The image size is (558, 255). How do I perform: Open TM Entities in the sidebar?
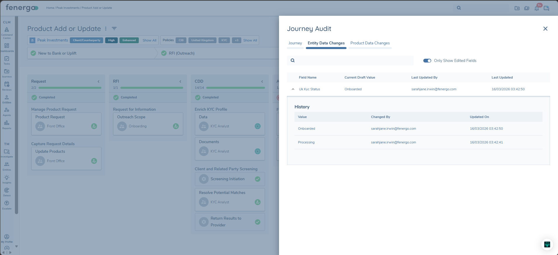7,166
